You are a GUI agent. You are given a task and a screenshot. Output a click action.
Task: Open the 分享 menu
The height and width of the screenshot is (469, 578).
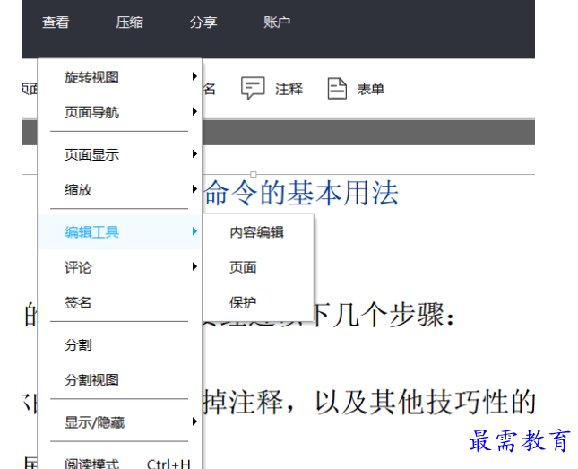click(x=203, y=22)
